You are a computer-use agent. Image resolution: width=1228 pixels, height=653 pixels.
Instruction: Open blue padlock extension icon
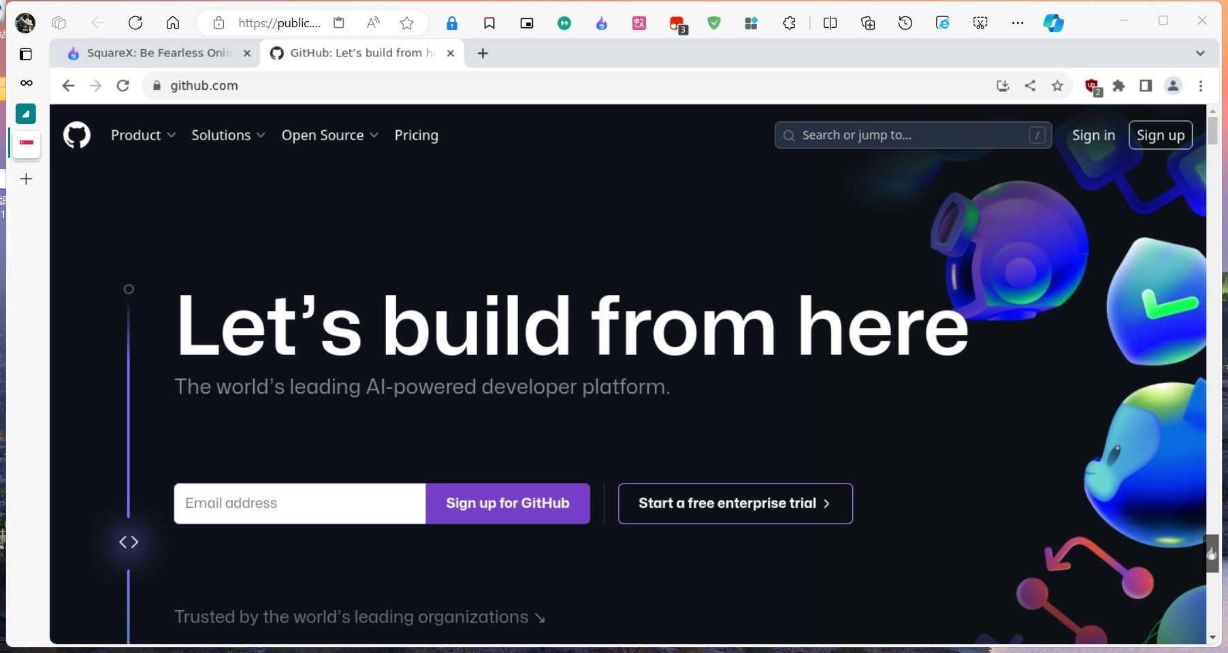pyautogui.click(x=452, y=23)
